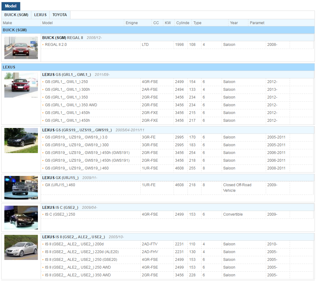Select the LEXUS make tab

point(40,15)
